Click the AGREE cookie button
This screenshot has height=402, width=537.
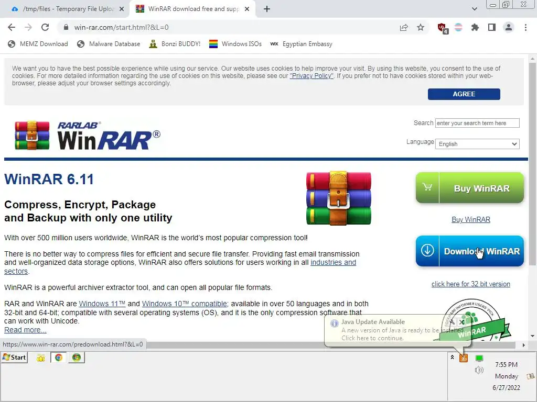[x=464, y=94]
